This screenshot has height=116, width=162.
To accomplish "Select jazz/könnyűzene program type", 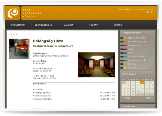I will tap(137, 38).
